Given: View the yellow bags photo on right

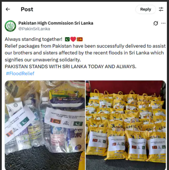Looking at the screenshot, I should [x=126, y=125].
